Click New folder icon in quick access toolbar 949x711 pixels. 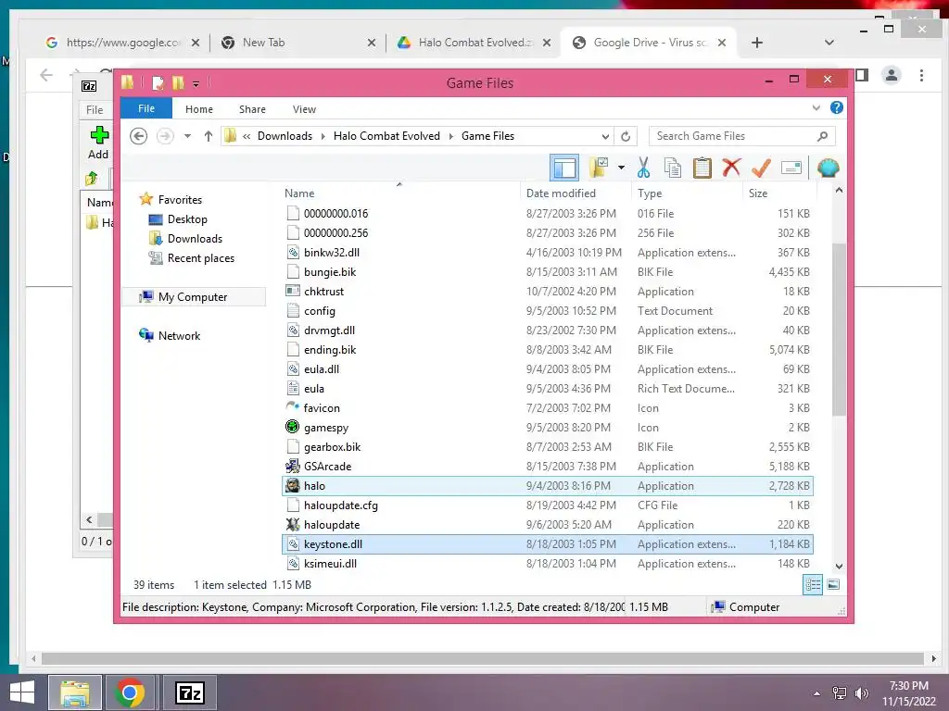point(178,82)
